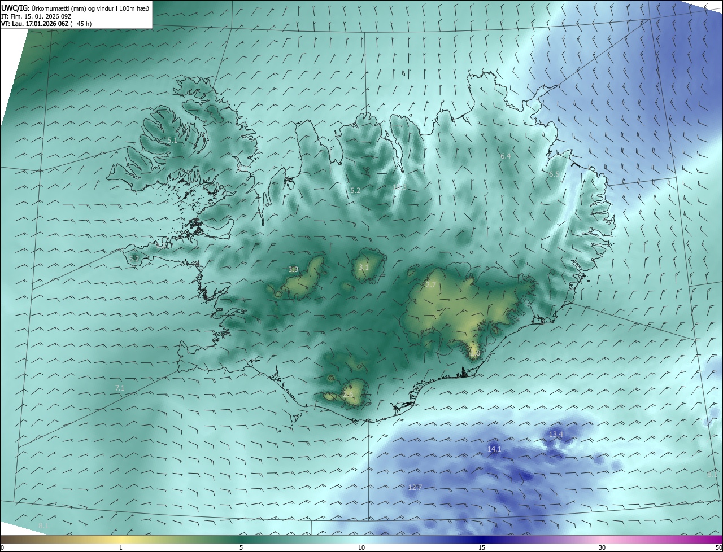Click the 30 tick on the color scale
Screen dimensions: 723x552
pyautogui.click(x=602, y=548)
